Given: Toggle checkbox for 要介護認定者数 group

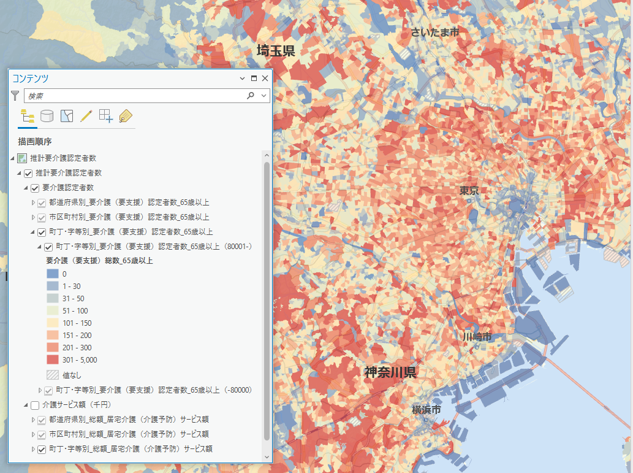Looking at the screenshot, I should click(35, 188).
